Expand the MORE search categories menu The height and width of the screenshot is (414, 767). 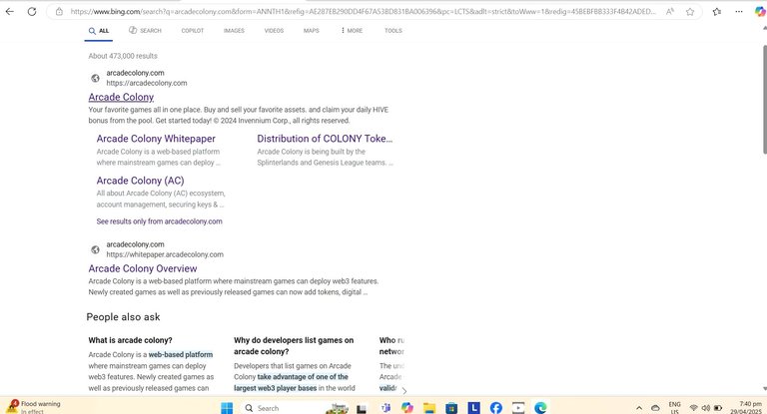click(x=353, y=30)
